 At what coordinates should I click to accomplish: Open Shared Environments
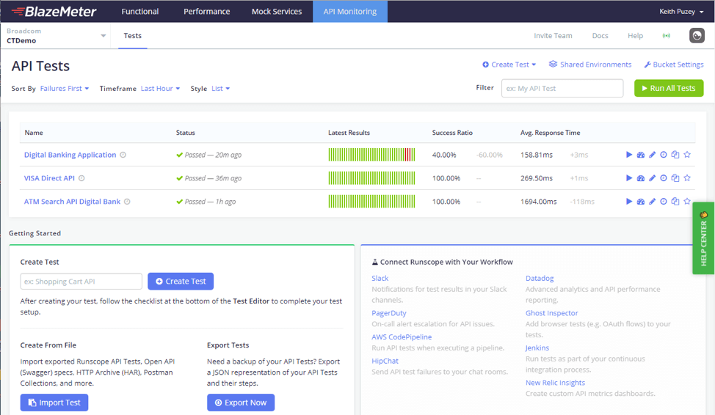point(590,65)
